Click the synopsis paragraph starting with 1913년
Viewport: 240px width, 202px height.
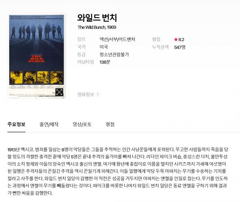point(118,171)
